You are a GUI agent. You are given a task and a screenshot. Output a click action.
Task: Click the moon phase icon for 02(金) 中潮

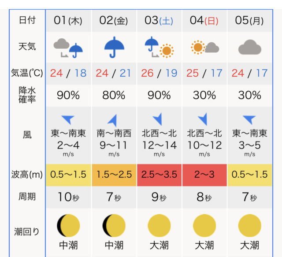tap(114, 225)
